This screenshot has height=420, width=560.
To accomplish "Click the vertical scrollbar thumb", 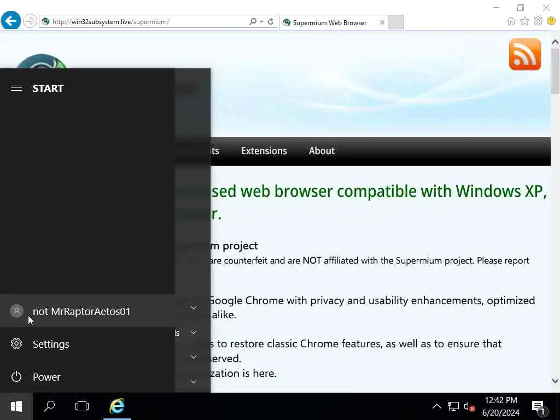I will point(556,71).
